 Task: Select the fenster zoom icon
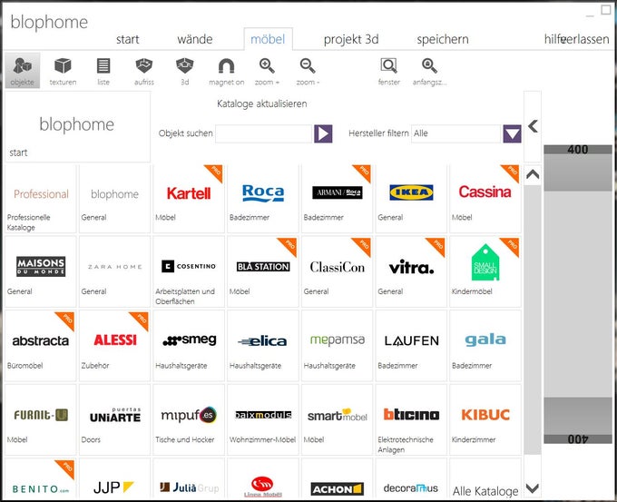tap(388, 71)
